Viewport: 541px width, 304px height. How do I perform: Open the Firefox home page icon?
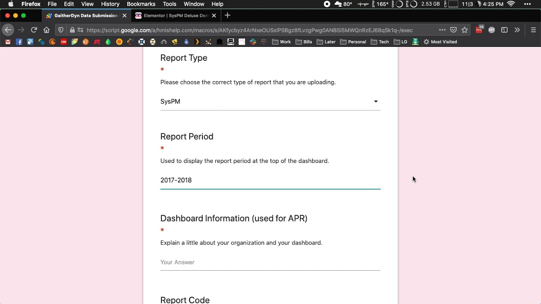(x=46, y=30)
